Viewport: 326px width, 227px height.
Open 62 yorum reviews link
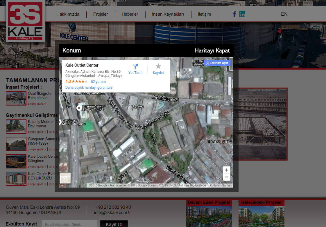click(98, 81)
